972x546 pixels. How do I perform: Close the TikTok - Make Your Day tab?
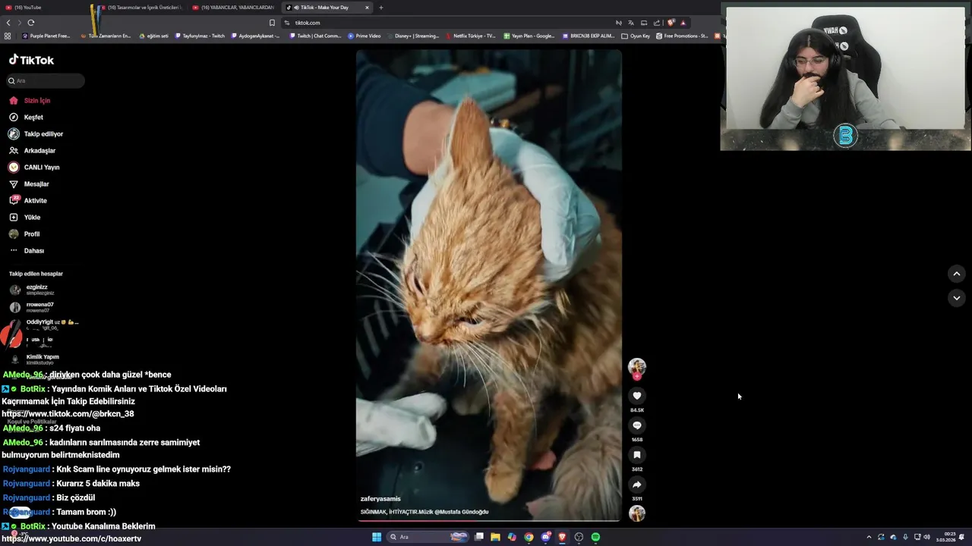click(367, 8)
